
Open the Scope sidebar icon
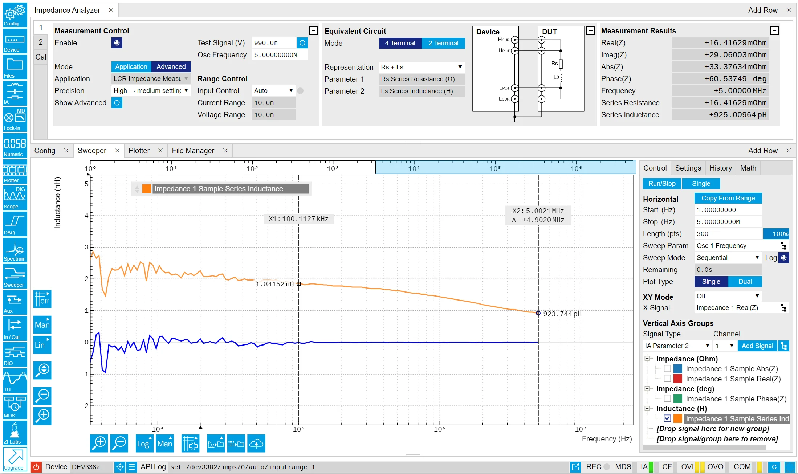tap(15, 198)
